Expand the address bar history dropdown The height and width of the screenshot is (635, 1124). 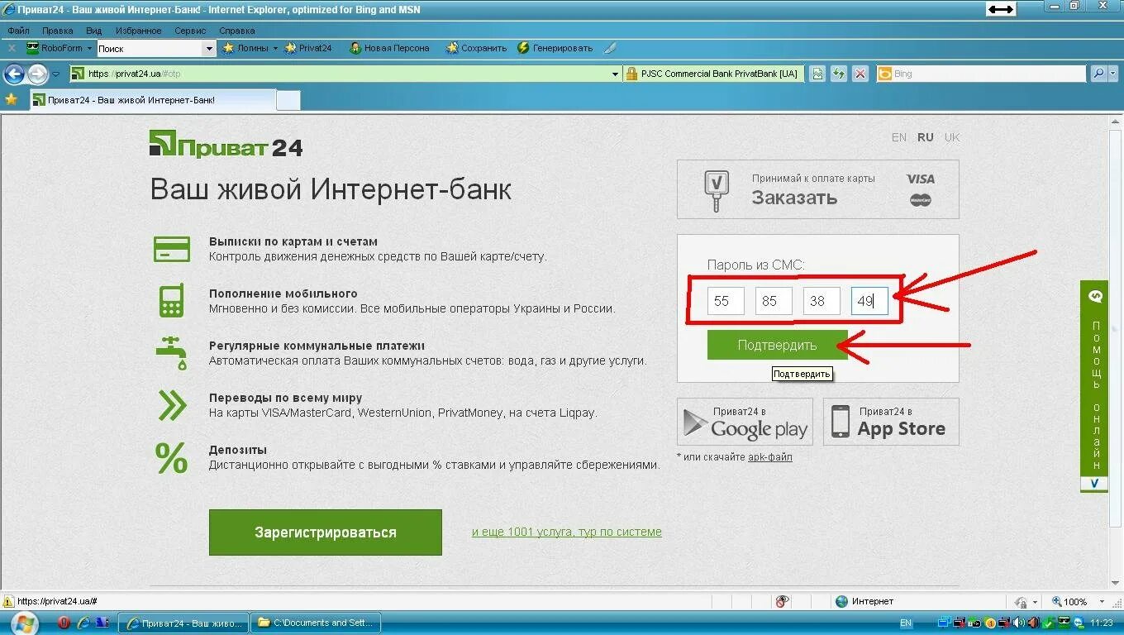(615, 74)
